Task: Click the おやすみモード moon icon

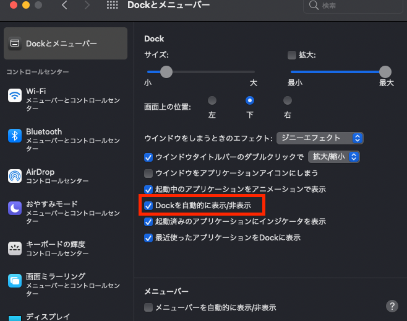Action: [x=15, y=208]
